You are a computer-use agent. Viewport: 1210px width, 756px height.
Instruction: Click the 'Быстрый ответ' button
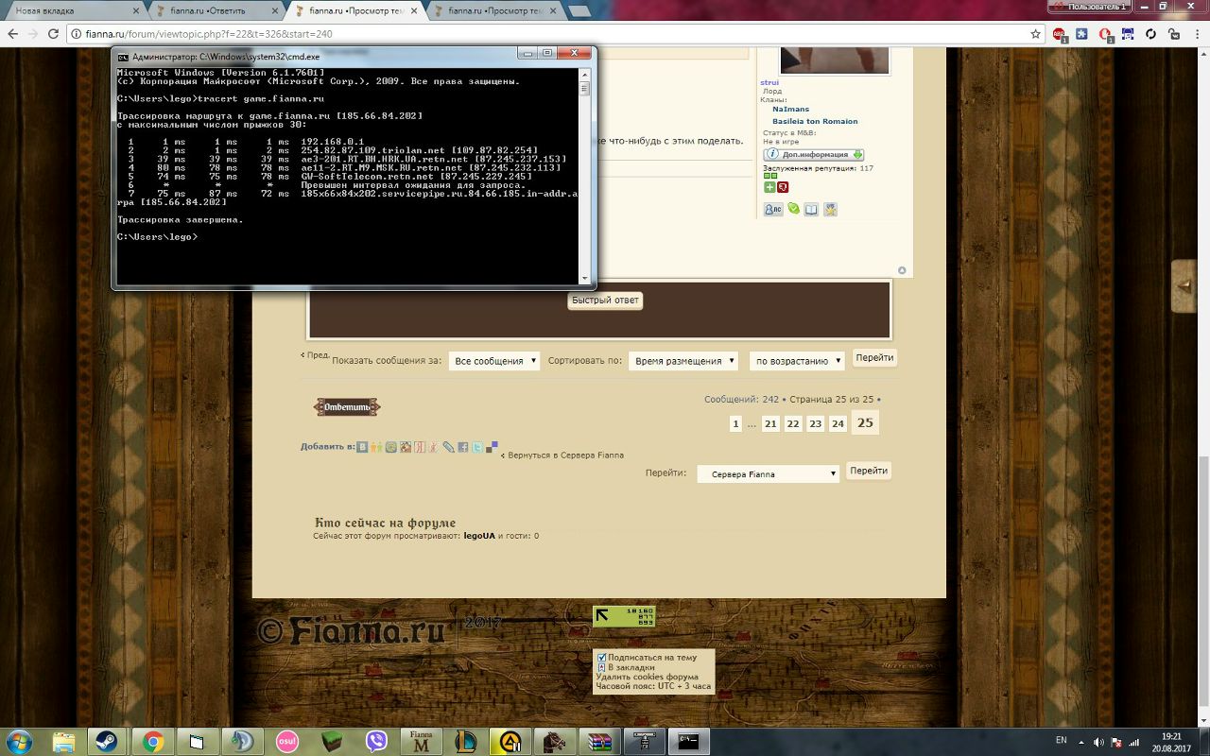pyautogui.click(x=605, y=300)
